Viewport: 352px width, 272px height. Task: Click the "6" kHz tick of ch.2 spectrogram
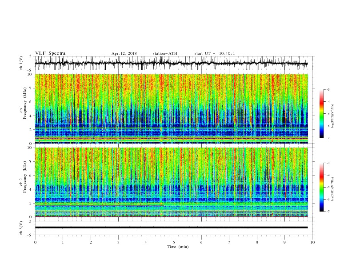click(32, 176)
